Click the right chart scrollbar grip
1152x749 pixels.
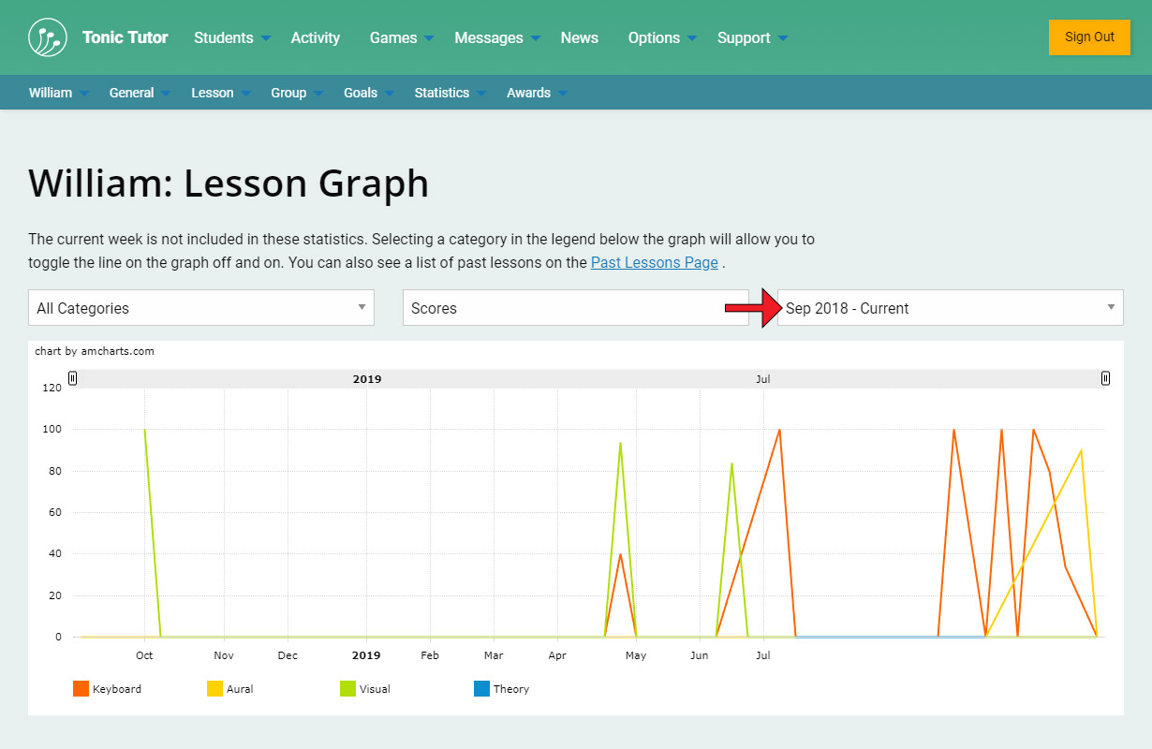coord(1105,378)
